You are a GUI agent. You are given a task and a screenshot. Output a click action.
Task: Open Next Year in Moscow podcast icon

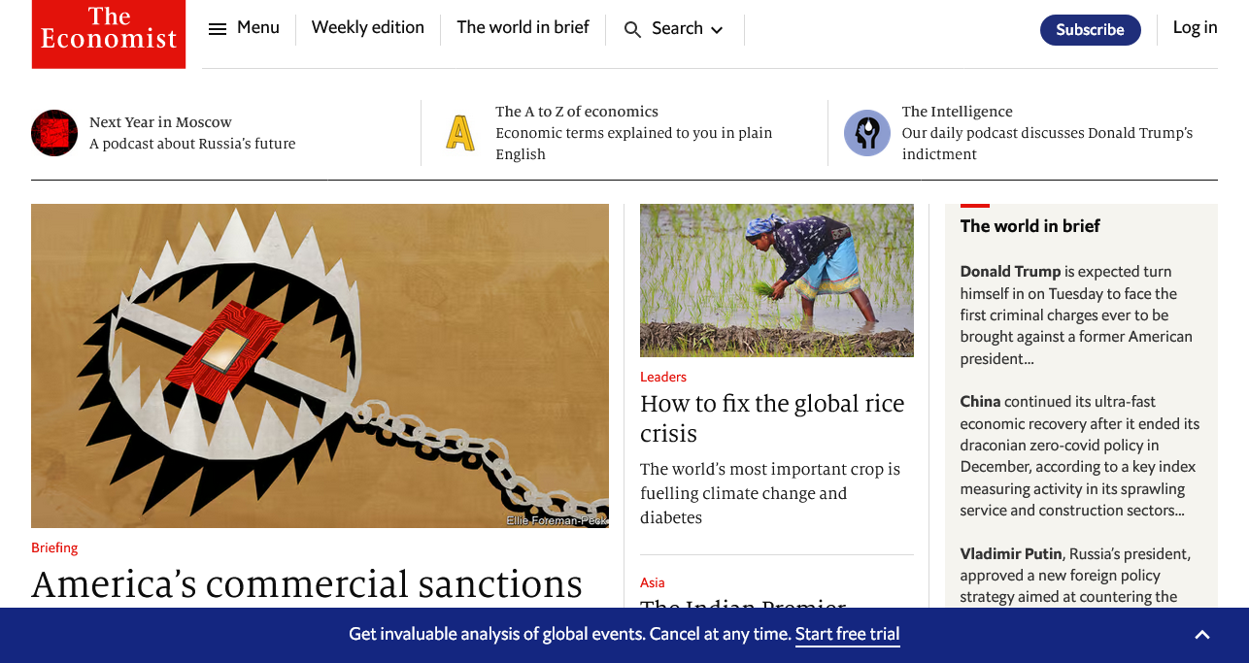[54, 133]
